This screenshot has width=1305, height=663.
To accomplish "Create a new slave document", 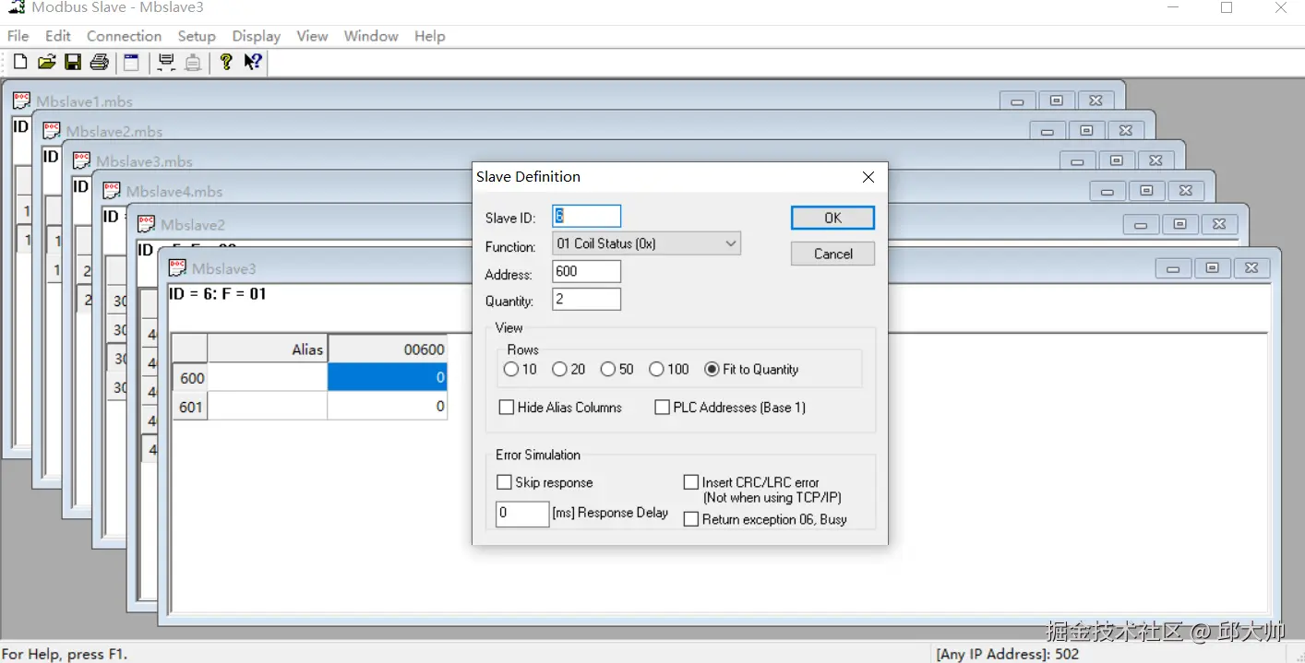I will [19, 62].
